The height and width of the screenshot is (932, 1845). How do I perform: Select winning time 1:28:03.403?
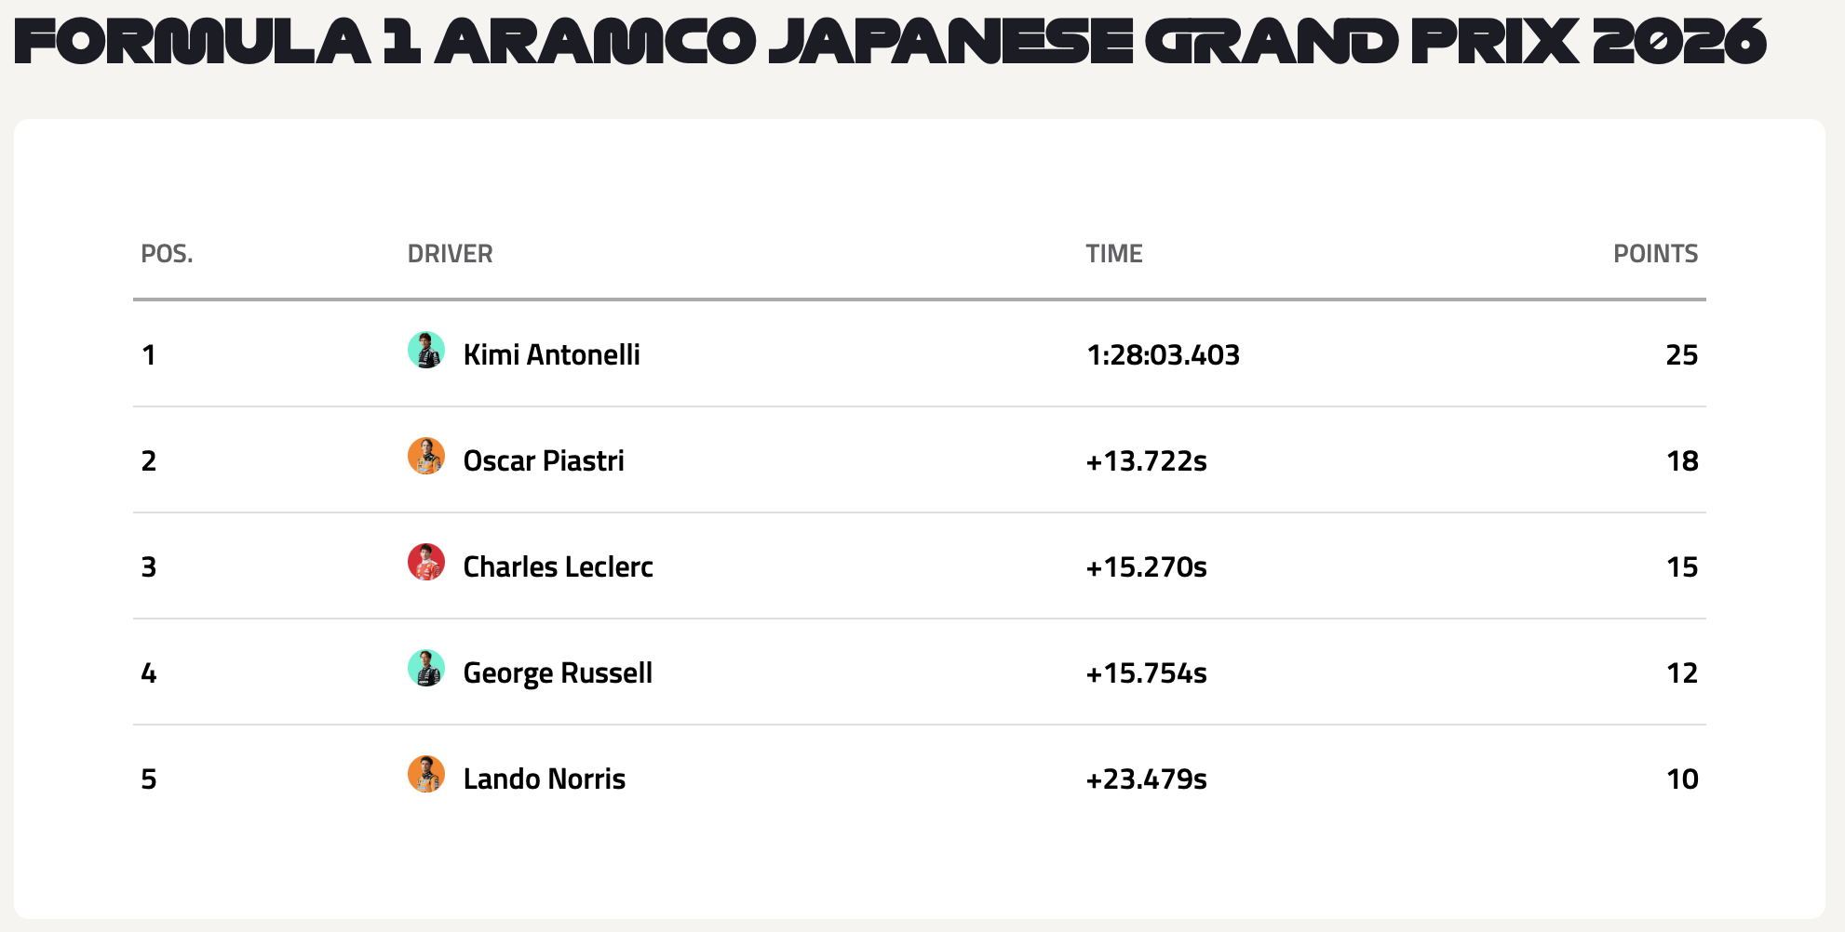[1163, 354]
